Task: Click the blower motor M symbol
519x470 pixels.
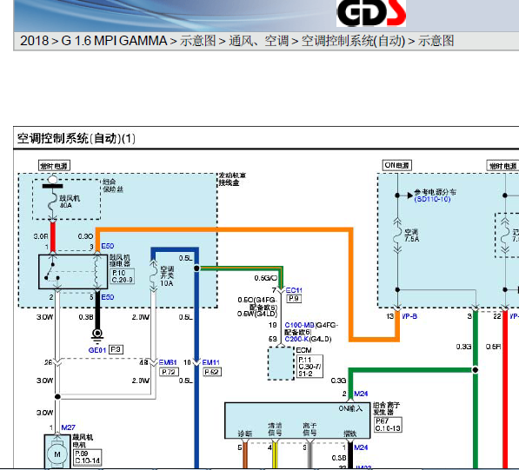Action: coord(57,454)
